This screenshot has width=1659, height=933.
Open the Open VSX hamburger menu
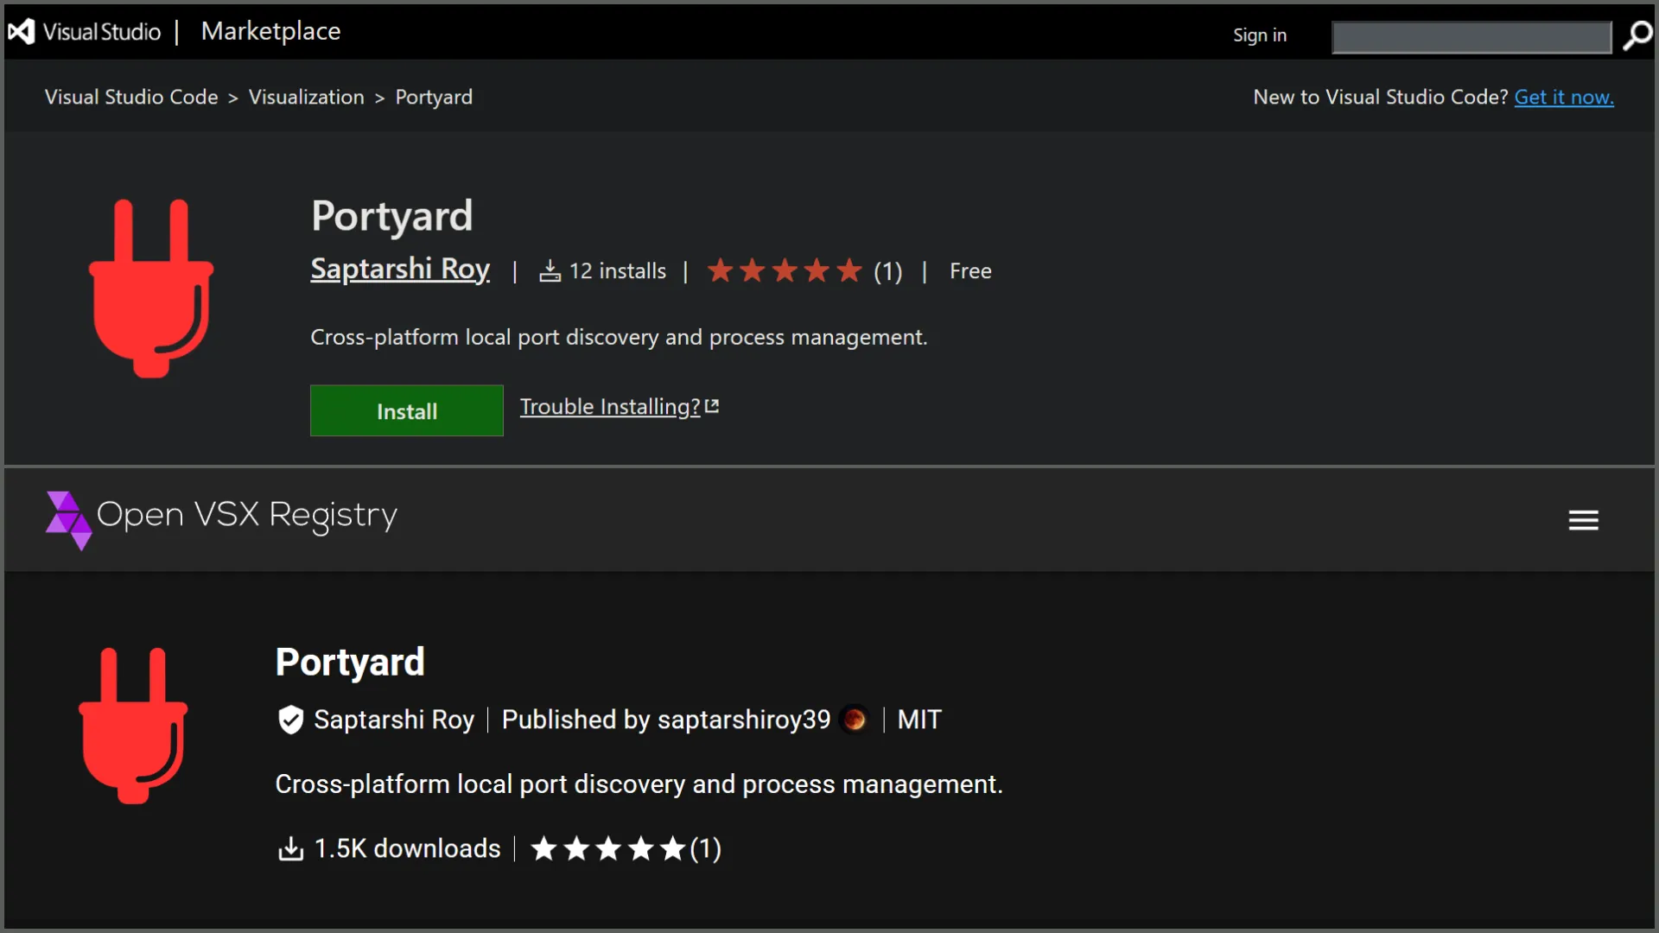click(x=1583, y=520)
